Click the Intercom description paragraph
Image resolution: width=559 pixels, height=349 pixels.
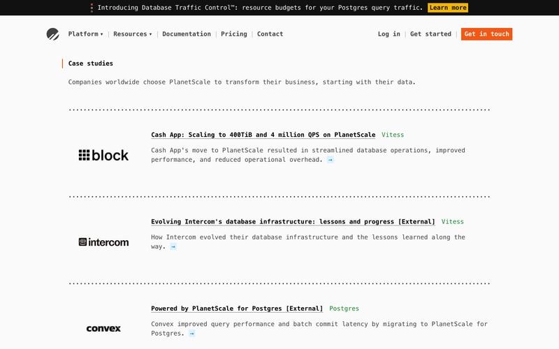(x=308, y=242)
